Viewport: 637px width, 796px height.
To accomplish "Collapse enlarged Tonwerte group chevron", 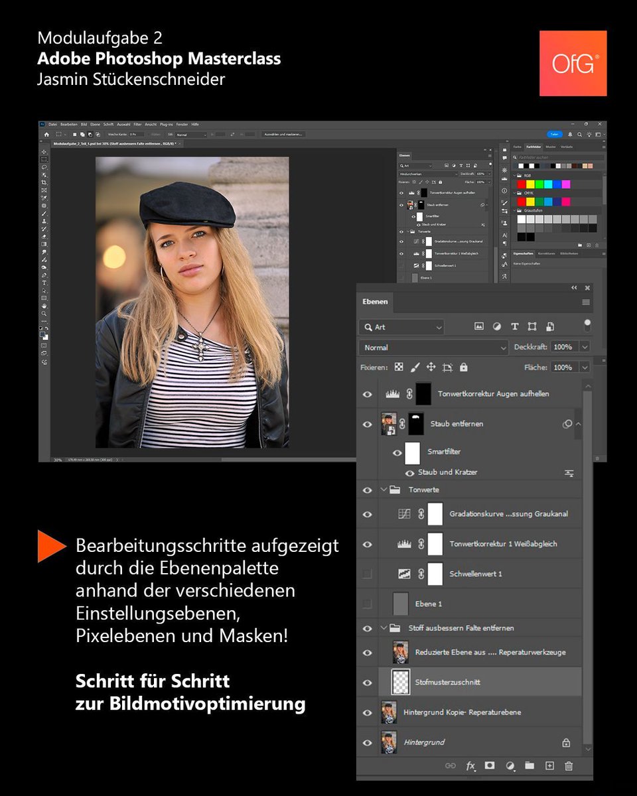I will 384,490.
